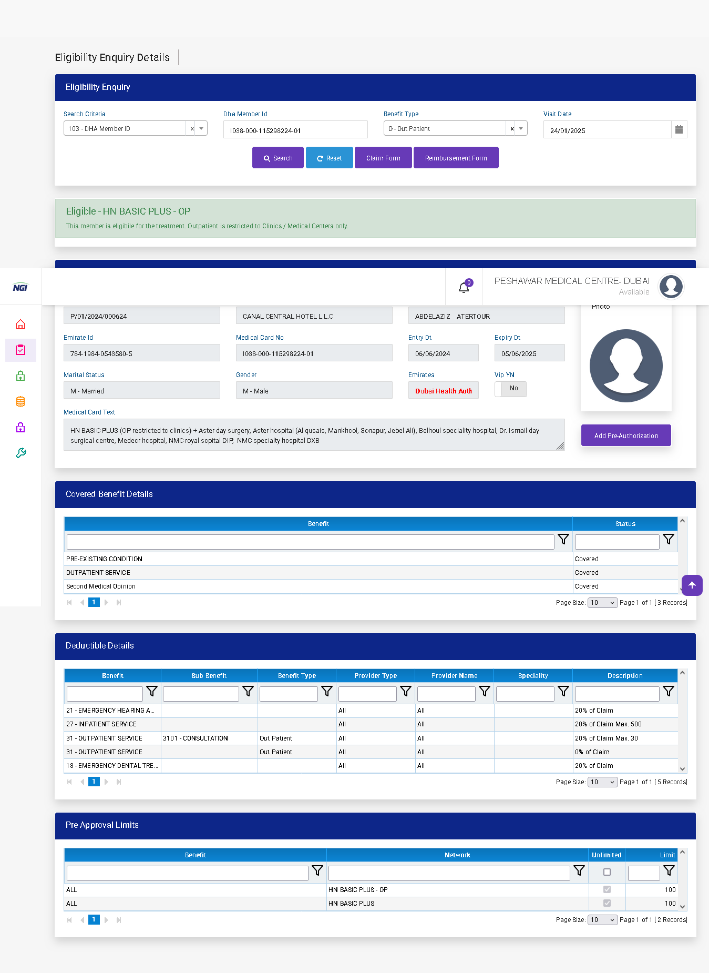The height and width of the screenshot is (973, 709).
Task: Change Page Size in Deductible Details
Action: tap(602, 782)
